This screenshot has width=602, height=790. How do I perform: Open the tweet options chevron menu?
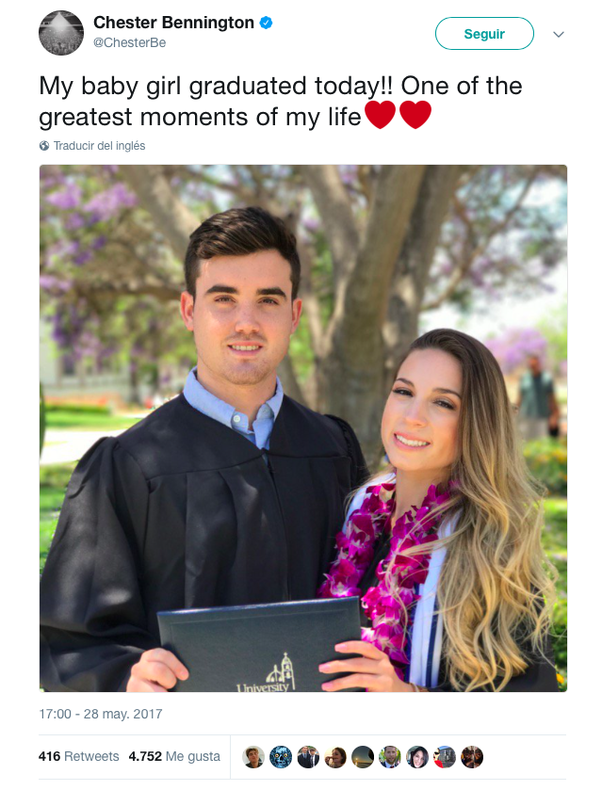pyautogui.click(x=558, y=34)
